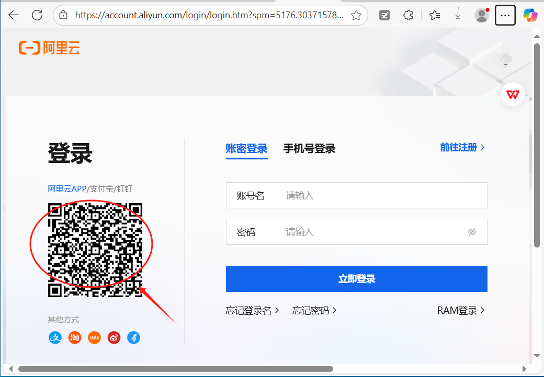The image size is (544, 377).
Task: Click the 阿里云APP link above the QR code
Action: [x=67, y=189]
